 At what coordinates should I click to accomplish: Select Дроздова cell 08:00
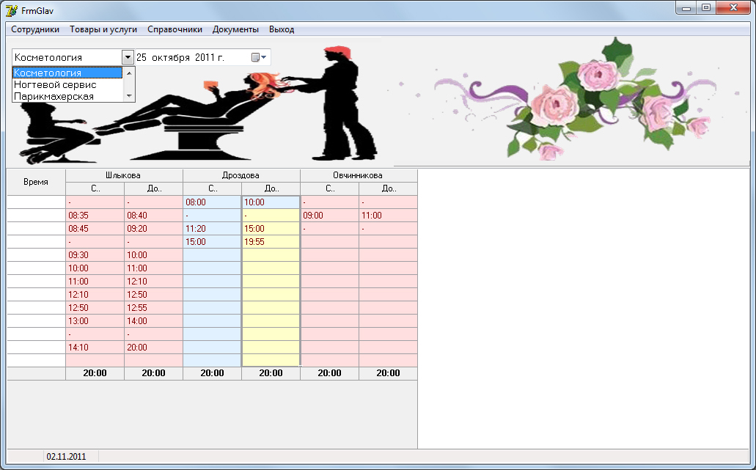pos(212,202)
